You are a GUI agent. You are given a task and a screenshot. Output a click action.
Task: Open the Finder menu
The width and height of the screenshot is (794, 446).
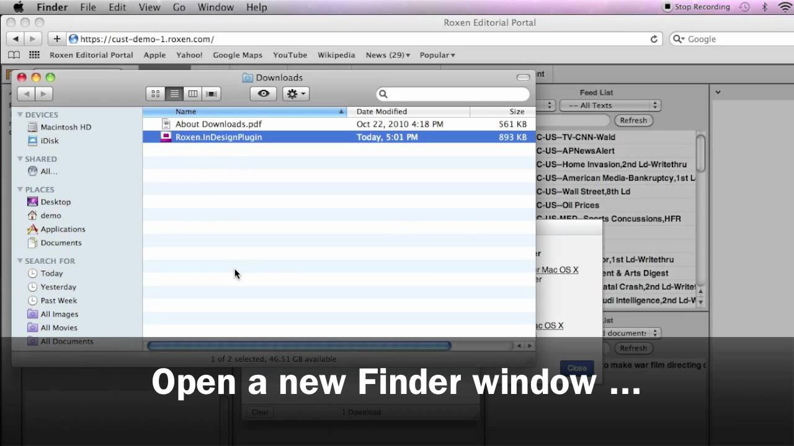click(x=52, y=7)
